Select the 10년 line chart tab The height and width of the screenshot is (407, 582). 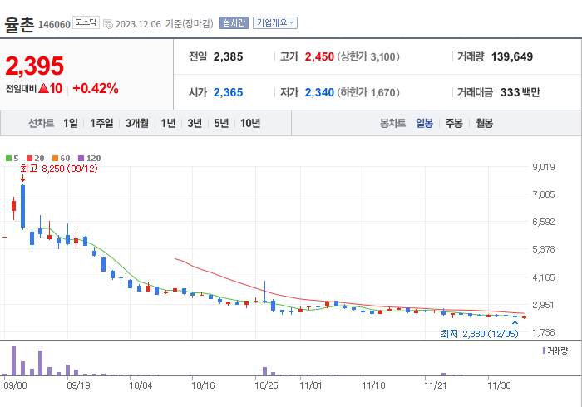(250, 123)
